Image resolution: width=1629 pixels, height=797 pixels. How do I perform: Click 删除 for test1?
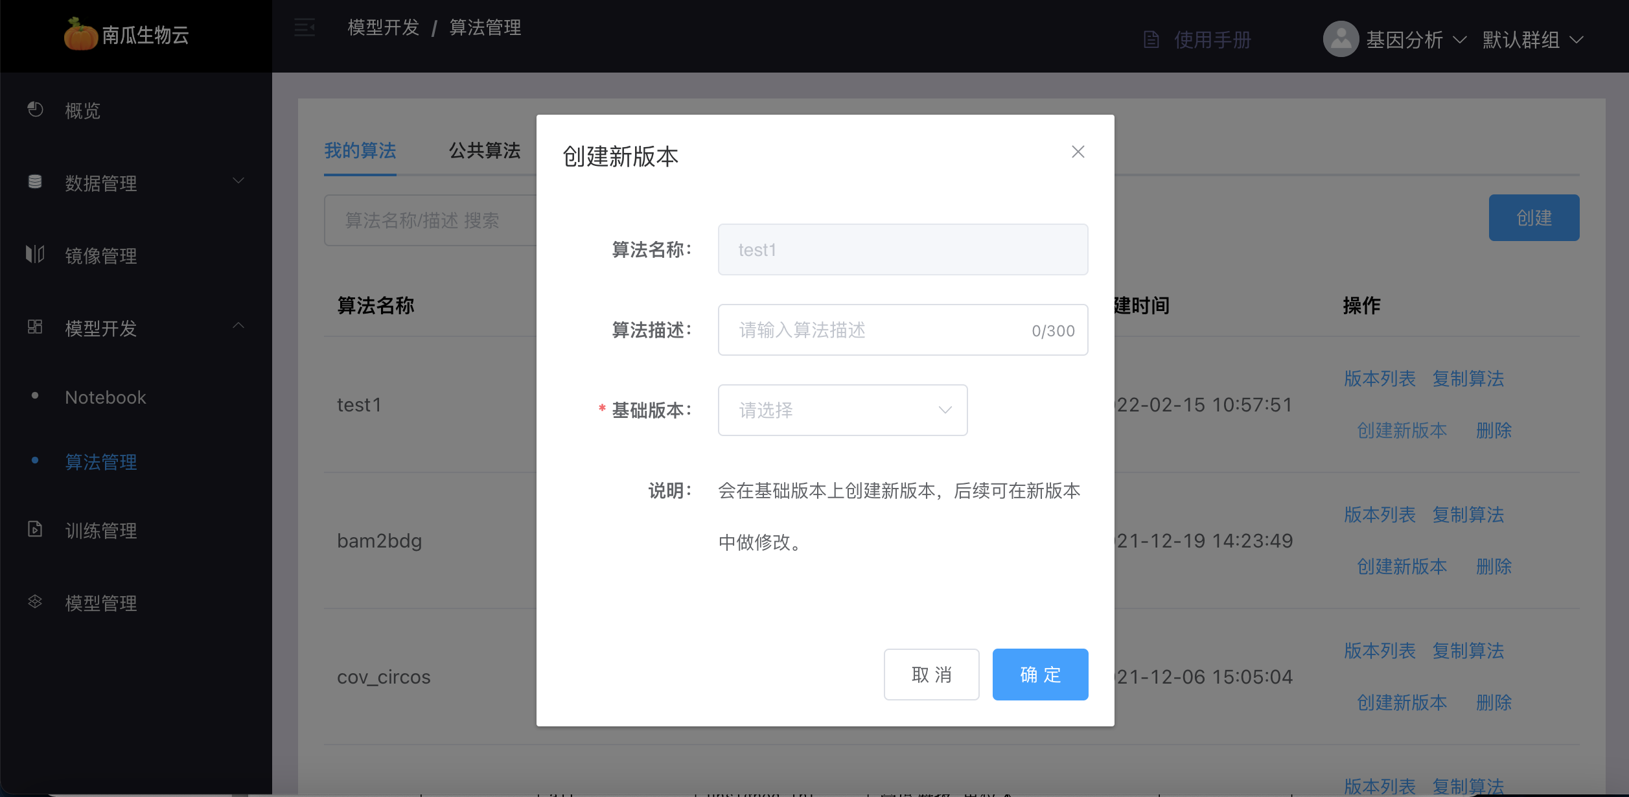tap(1494, 430)
